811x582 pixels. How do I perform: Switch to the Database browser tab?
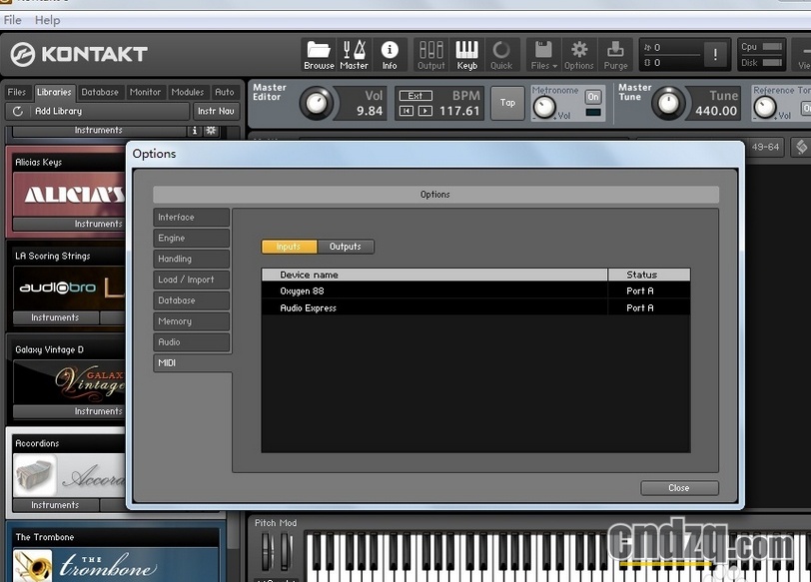tap(100, 92)
